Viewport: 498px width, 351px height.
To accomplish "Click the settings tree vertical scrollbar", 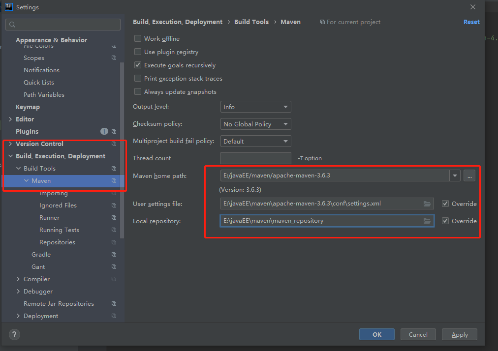I will (122, 150).
